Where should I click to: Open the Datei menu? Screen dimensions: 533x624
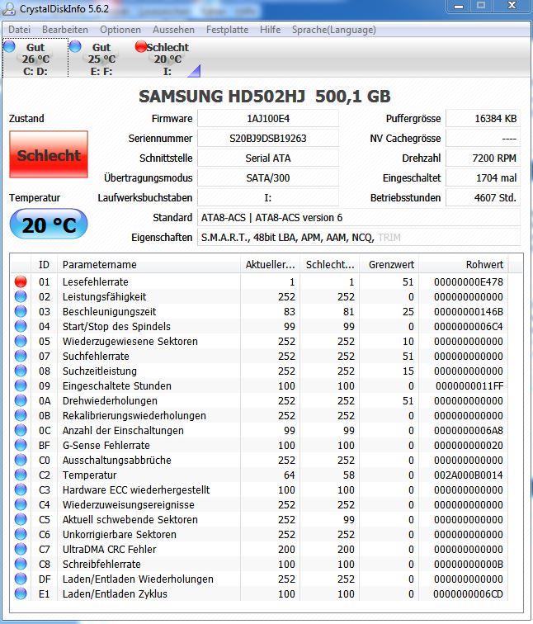[x=19, y=30]
